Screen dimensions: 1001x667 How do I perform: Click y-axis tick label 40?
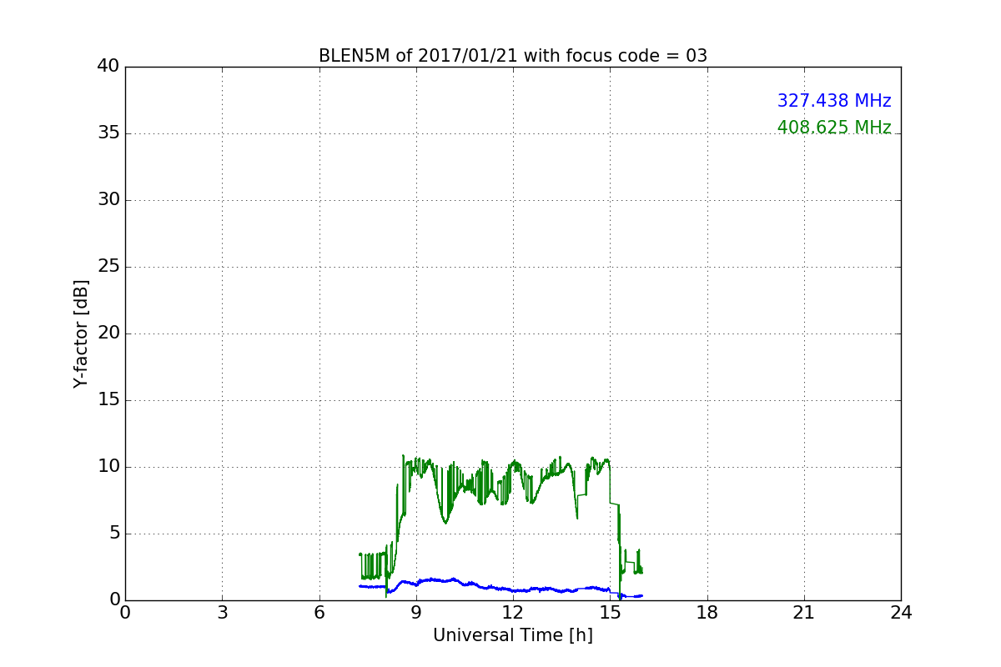click(x=108, y=67)
